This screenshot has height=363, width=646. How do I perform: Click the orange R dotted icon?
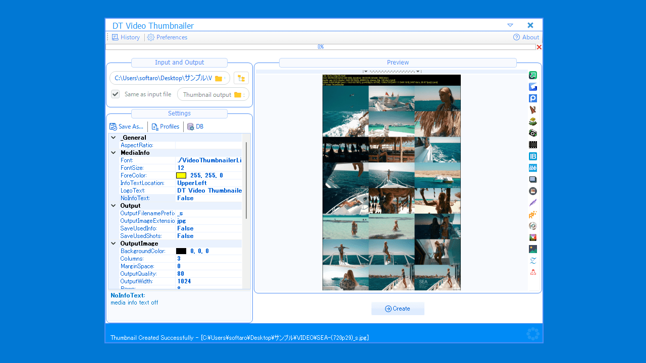[532, 214]
